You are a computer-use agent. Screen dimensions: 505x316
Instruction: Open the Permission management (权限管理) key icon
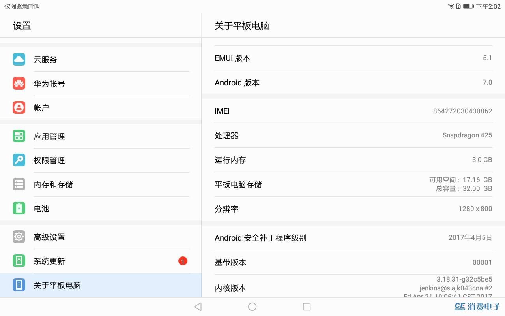[x=19, y=160]
